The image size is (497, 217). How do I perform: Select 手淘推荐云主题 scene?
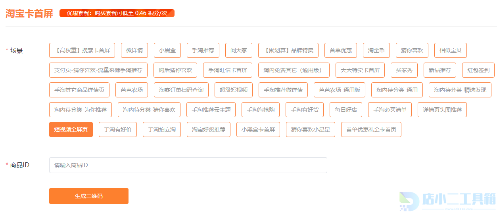click(x=211, y=110)
